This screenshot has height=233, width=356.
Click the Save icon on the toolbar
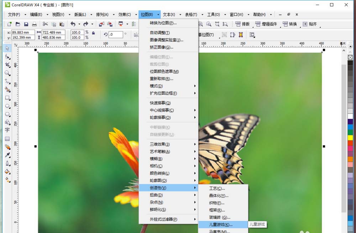(x=26, y=24)
